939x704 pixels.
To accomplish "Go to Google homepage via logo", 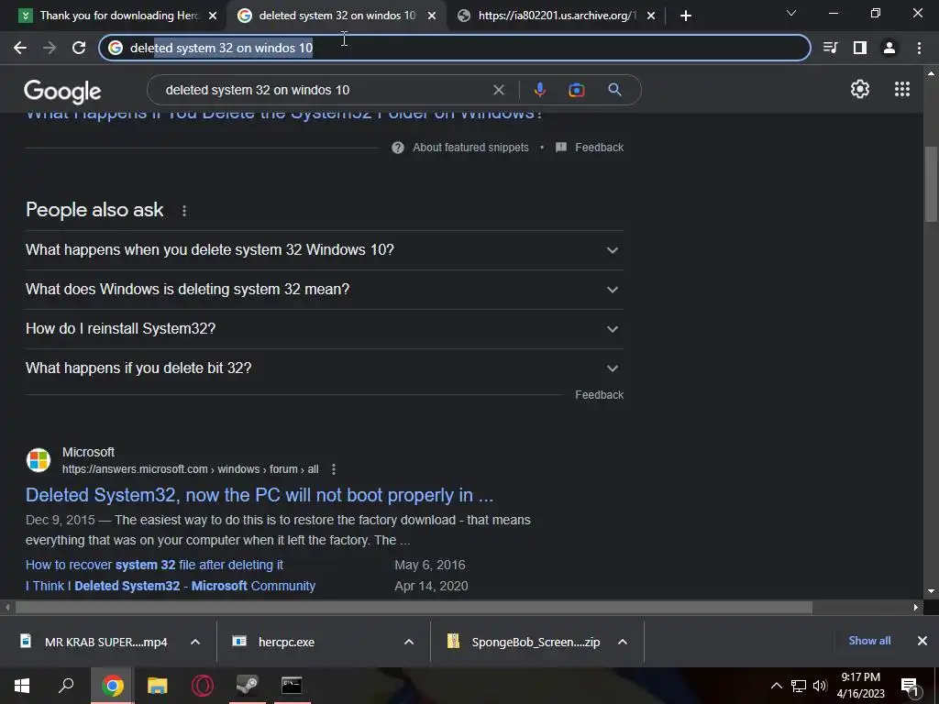I will [x=62, y=92].
